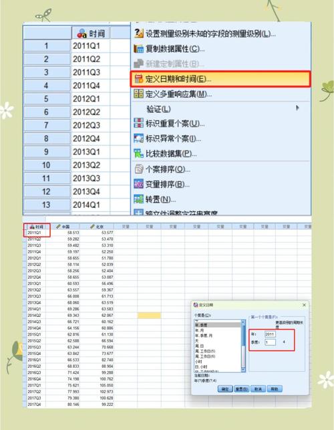This screenshot has height=430, width=334.
Task: Click the 个案排序 menu icon
Action: [139, 169]
